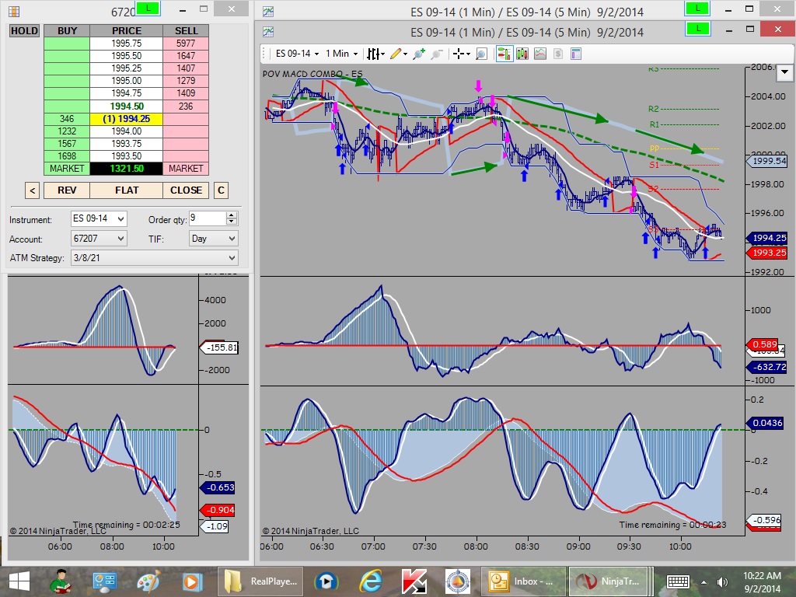Click the HOLD button
This screenshot has width=796, height=597.
tap(24, 30)
